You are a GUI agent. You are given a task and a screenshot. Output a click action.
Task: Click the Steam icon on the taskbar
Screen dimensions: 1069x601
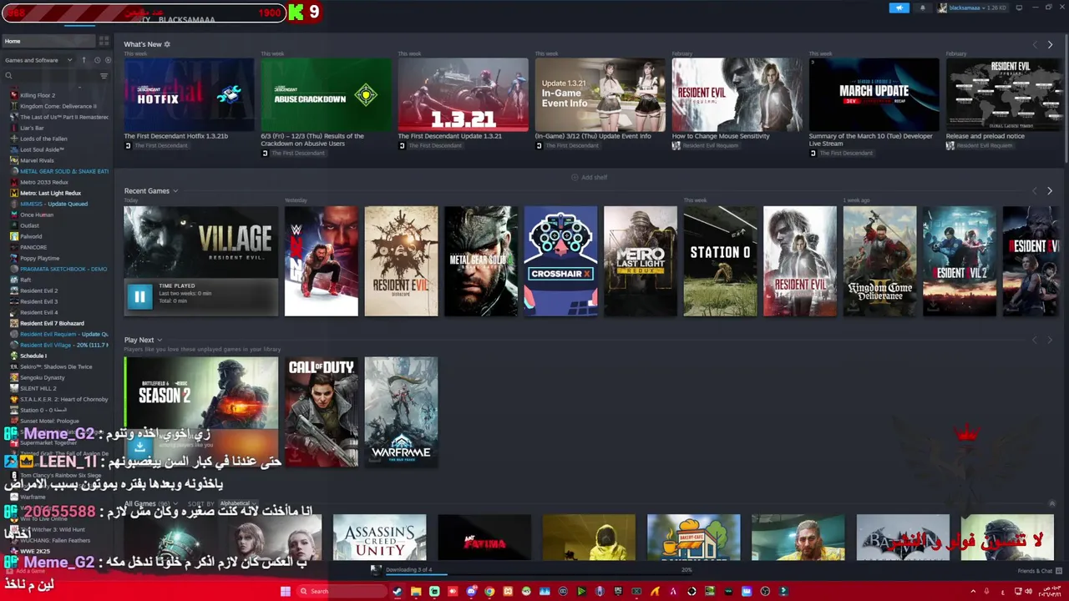point(398,591)
